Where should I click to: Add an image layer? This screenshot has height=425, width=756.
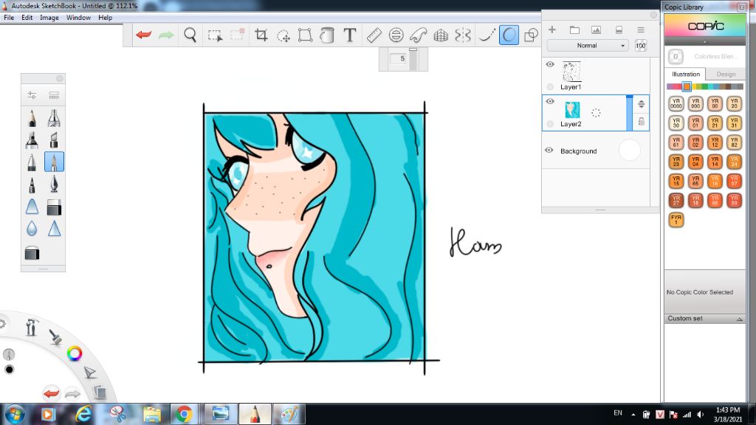597,30
